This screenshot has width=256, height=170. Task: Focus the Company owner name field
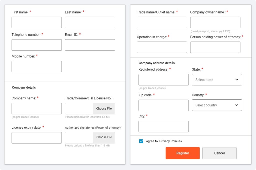[x=215, y=22]
